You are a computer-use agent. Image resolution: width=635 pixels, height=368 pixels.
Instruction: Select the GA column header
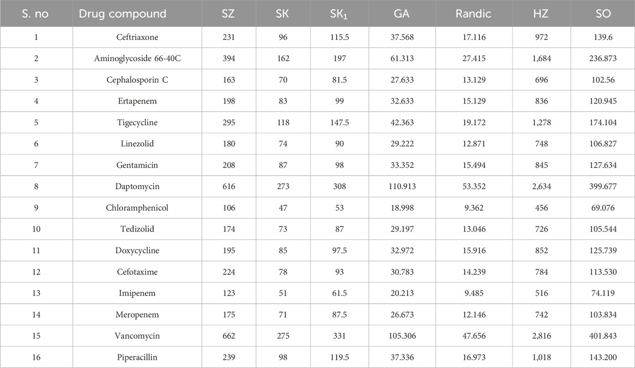401,14
